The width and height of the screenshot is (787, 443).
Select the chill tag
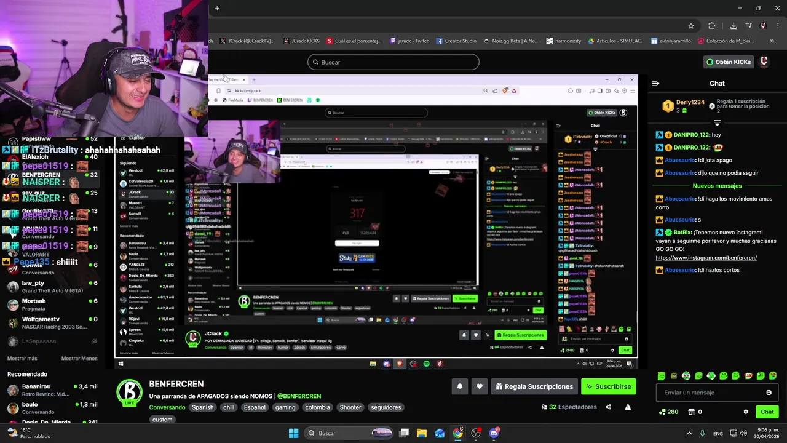[x=229, y=407]
